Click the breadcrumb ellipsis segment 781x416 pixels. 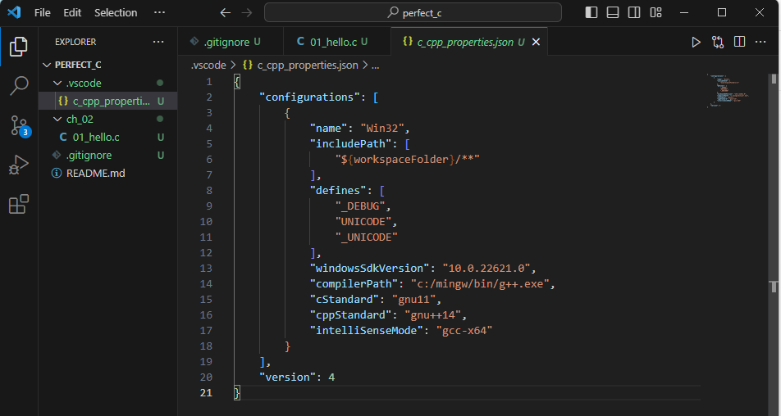pyautogui.click(x=376, y=66)
